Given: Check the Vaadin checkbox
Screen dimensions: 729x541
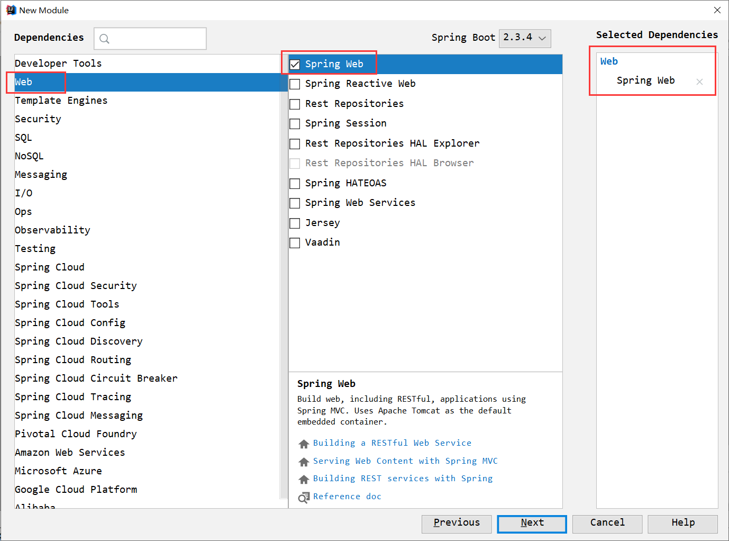Looking at the screenshot, I should coord(295,243).
